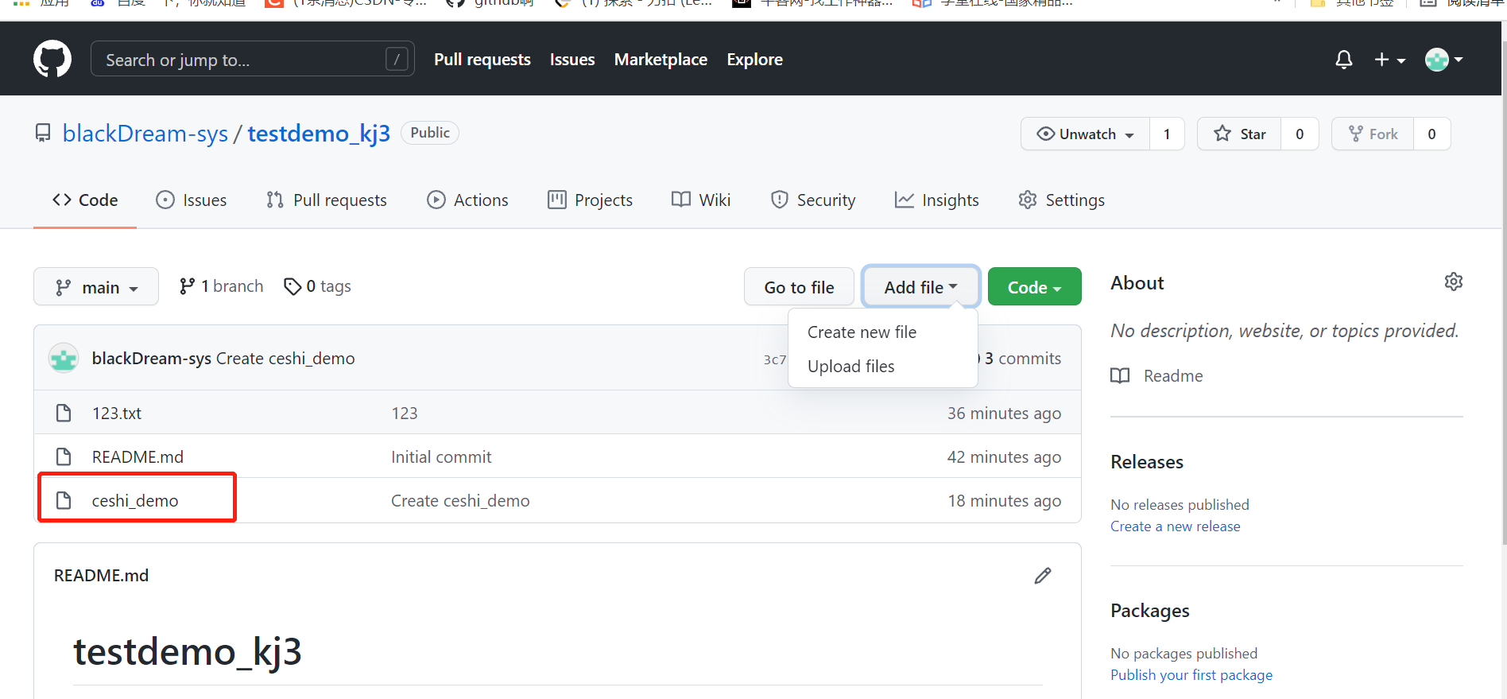View the 0 tags link
The height and width of the screenshot is (699, 1507).
tap(317, 286)
